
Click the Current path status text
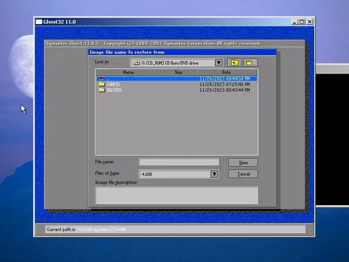click(86, 229)
